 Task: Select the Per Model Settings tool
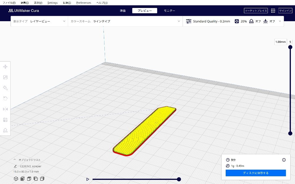pos(5,120)
